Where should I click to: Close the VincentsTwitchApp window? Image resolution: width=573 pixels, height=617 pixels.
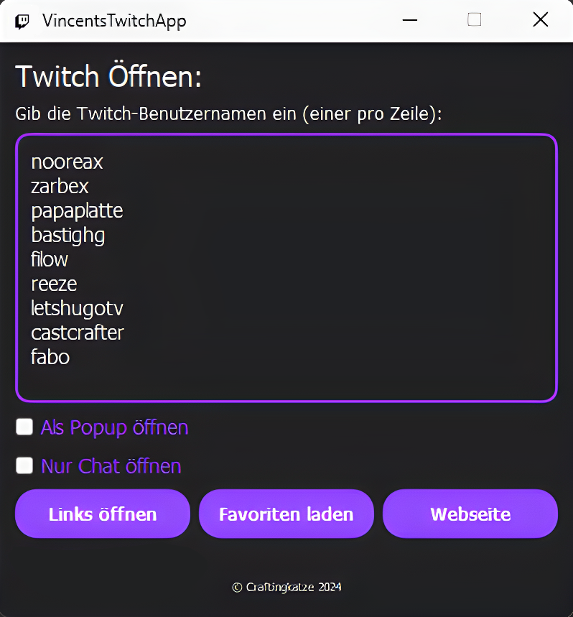(540, 20)
